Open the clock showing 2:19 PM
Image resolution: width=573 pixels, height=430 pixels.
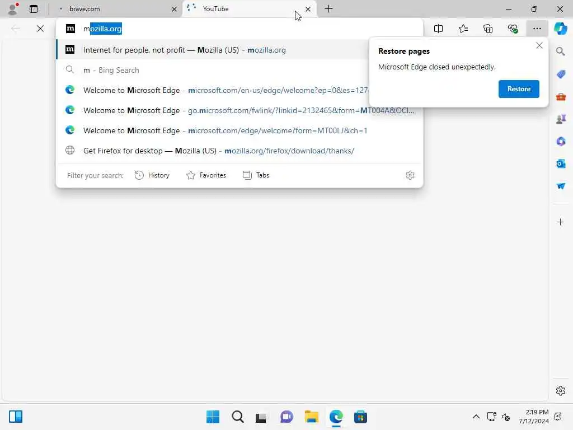533,417
